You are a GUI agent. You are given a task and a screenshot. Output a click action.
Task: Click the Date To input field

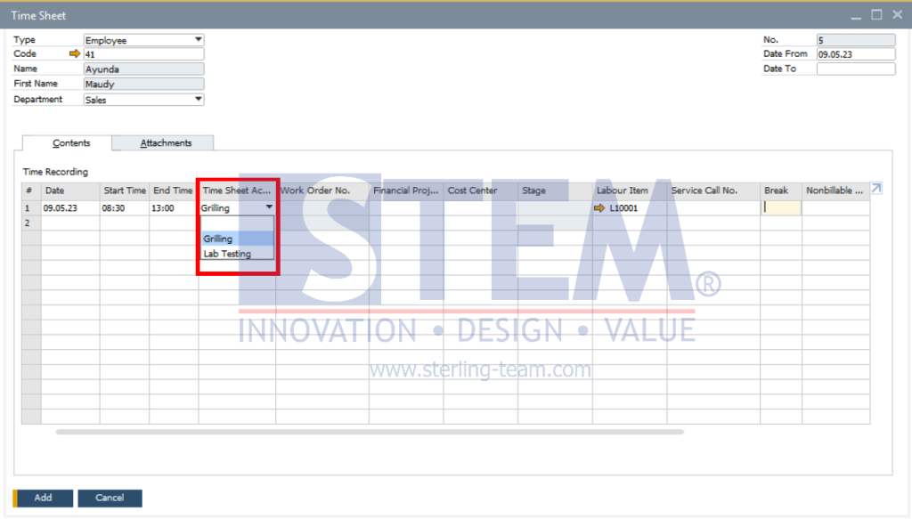[855, 69]
